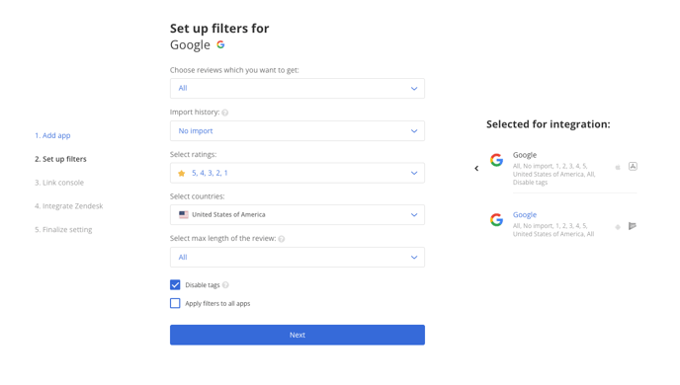Open the blue Google link in selected list
The image size is (680, 385).
525,215
